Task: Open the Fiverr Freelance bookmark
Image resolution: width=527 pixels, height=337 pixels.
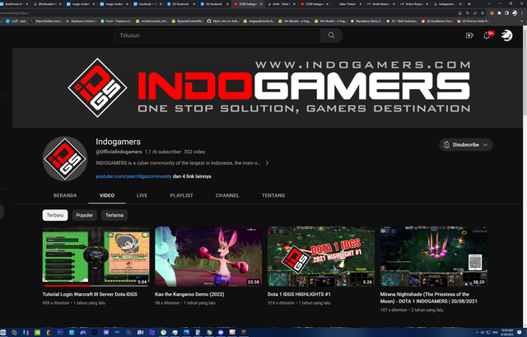Action: [x=116, y=21]
